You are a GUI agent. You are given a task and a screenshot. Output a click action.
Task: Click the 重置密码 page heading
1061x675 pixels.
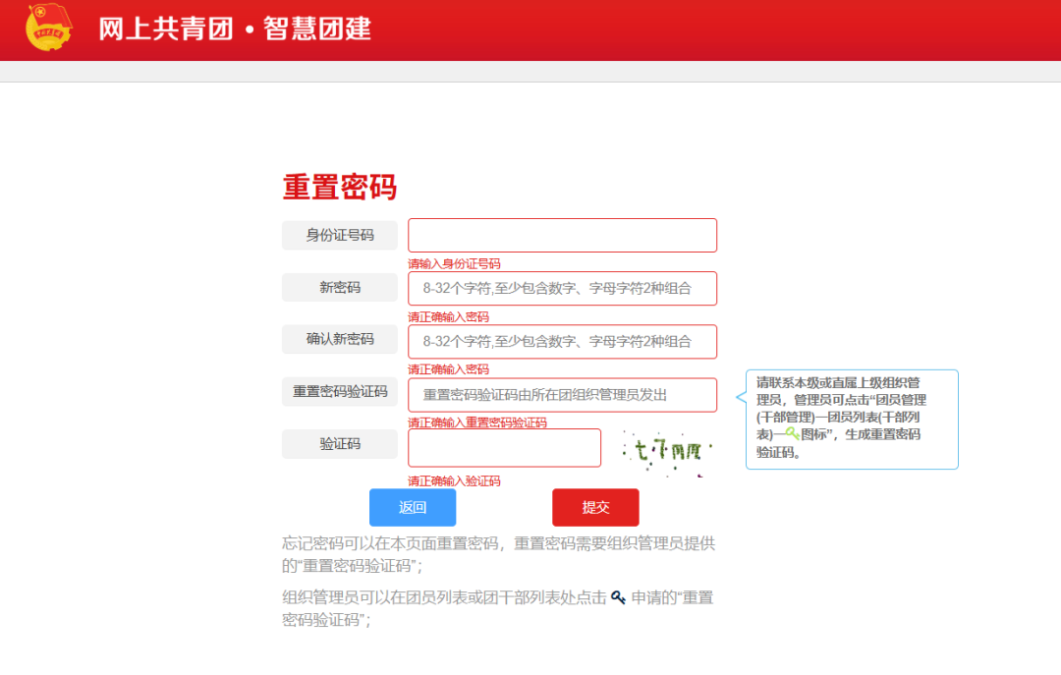point(340,187)
